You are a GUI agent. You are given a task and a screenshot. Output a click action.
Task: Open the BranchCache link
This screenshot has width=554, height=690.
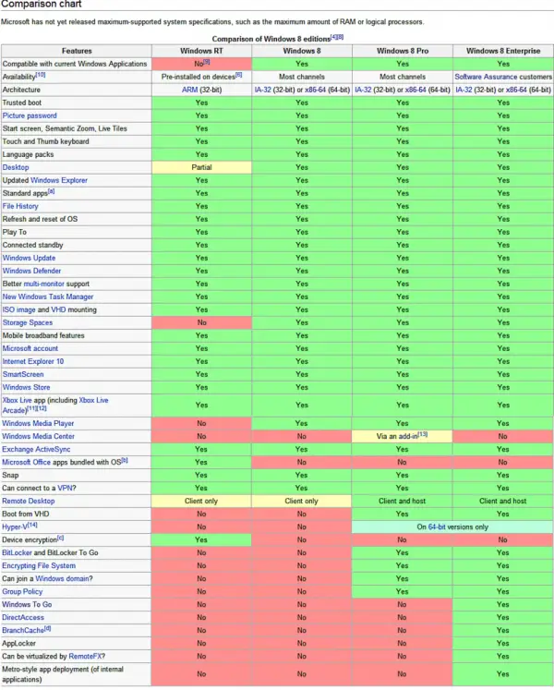coord(23,631)
